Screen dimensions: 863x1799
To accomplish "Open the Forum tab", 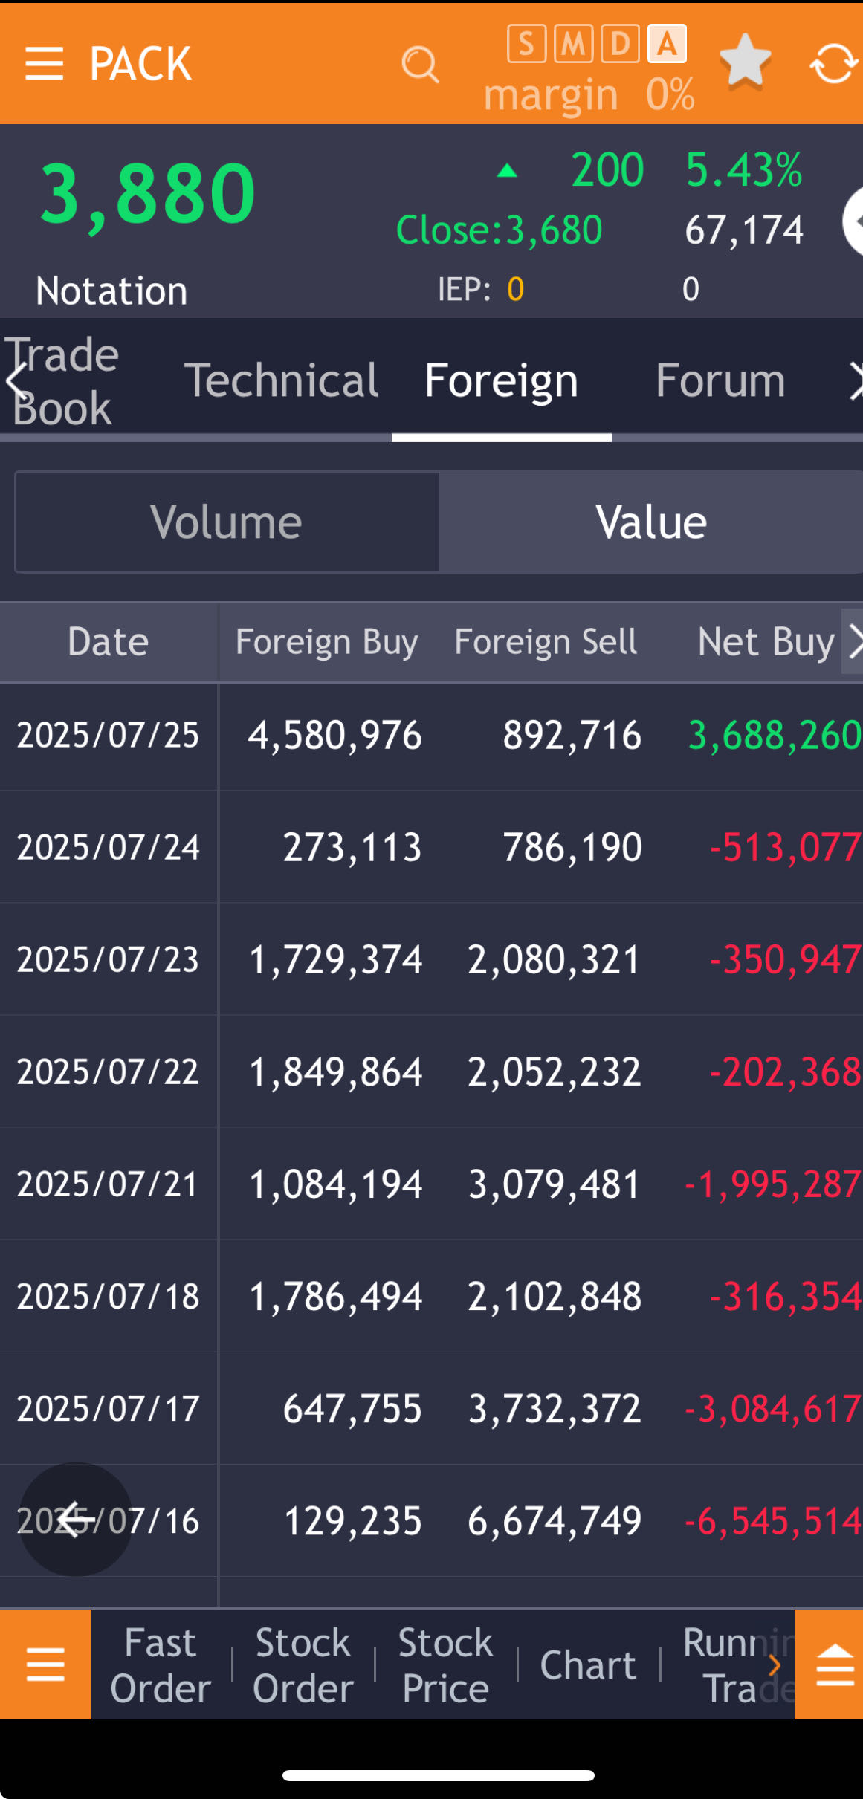I will point(720,380).
